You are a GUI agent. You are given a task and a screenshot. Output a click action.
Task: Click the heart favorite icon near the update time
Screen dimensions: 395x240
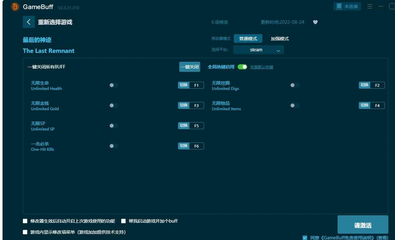315,22
